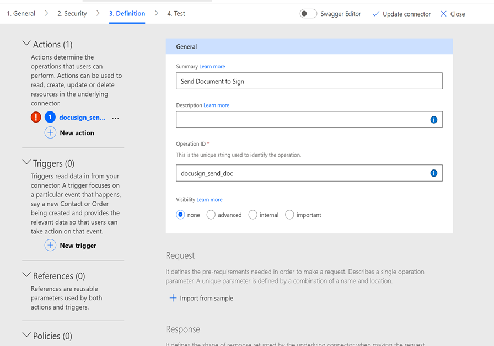Click the info icon in the Description field
Viewport: 494px width, 346px height.
coord(433,119)
